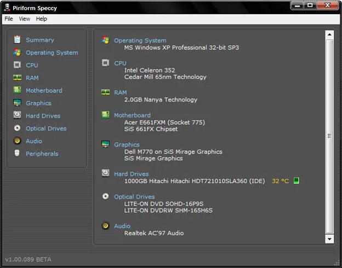Minimize the Speccy window

point(297,5)
